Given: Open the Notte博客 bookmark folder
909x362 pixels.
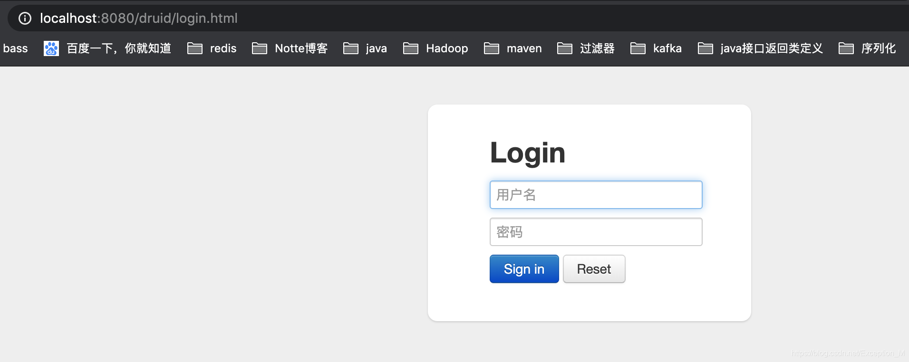Looking at the screenshot, I should (x=290, y=48).
